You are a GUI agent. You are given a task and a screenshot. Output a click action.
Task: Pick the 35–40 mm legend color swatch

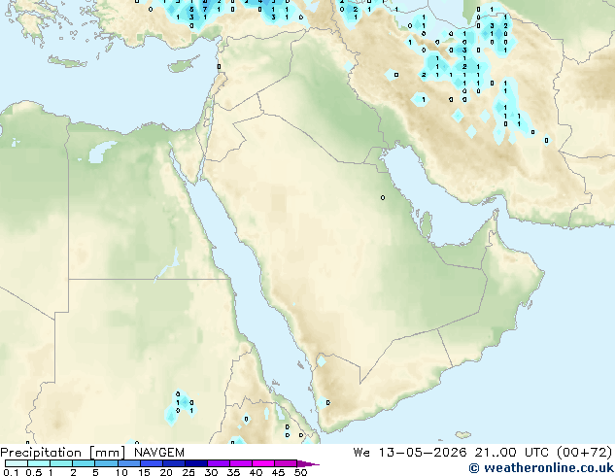point(241,463)
